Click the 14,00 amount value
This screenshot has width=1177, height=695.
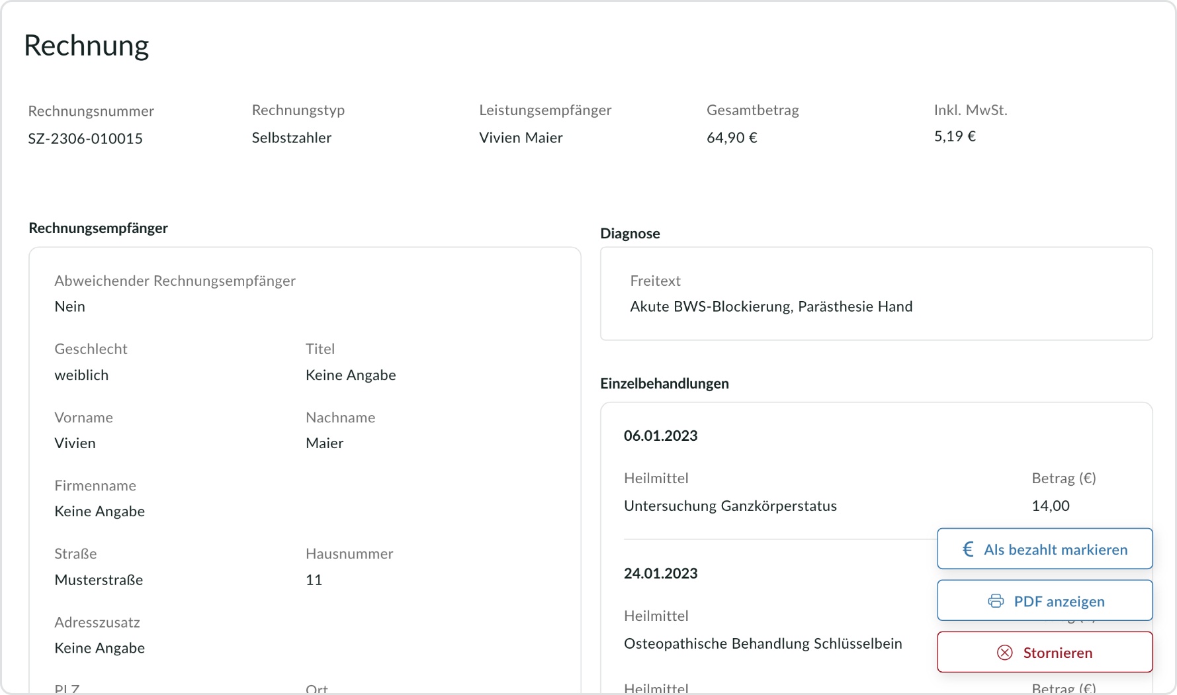[1050, 506]
